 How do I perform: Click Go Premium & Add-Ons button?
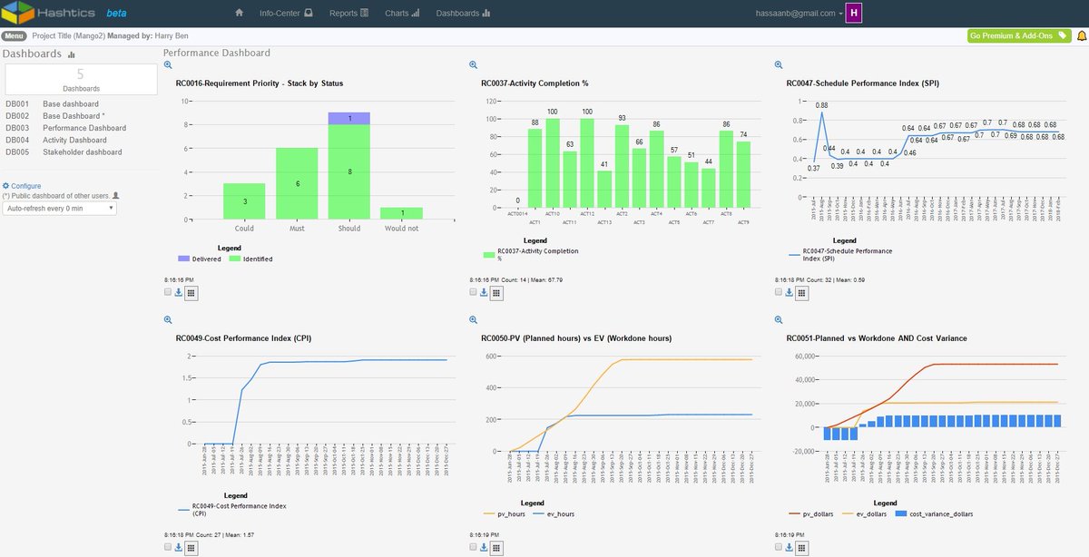(1019, 36)
